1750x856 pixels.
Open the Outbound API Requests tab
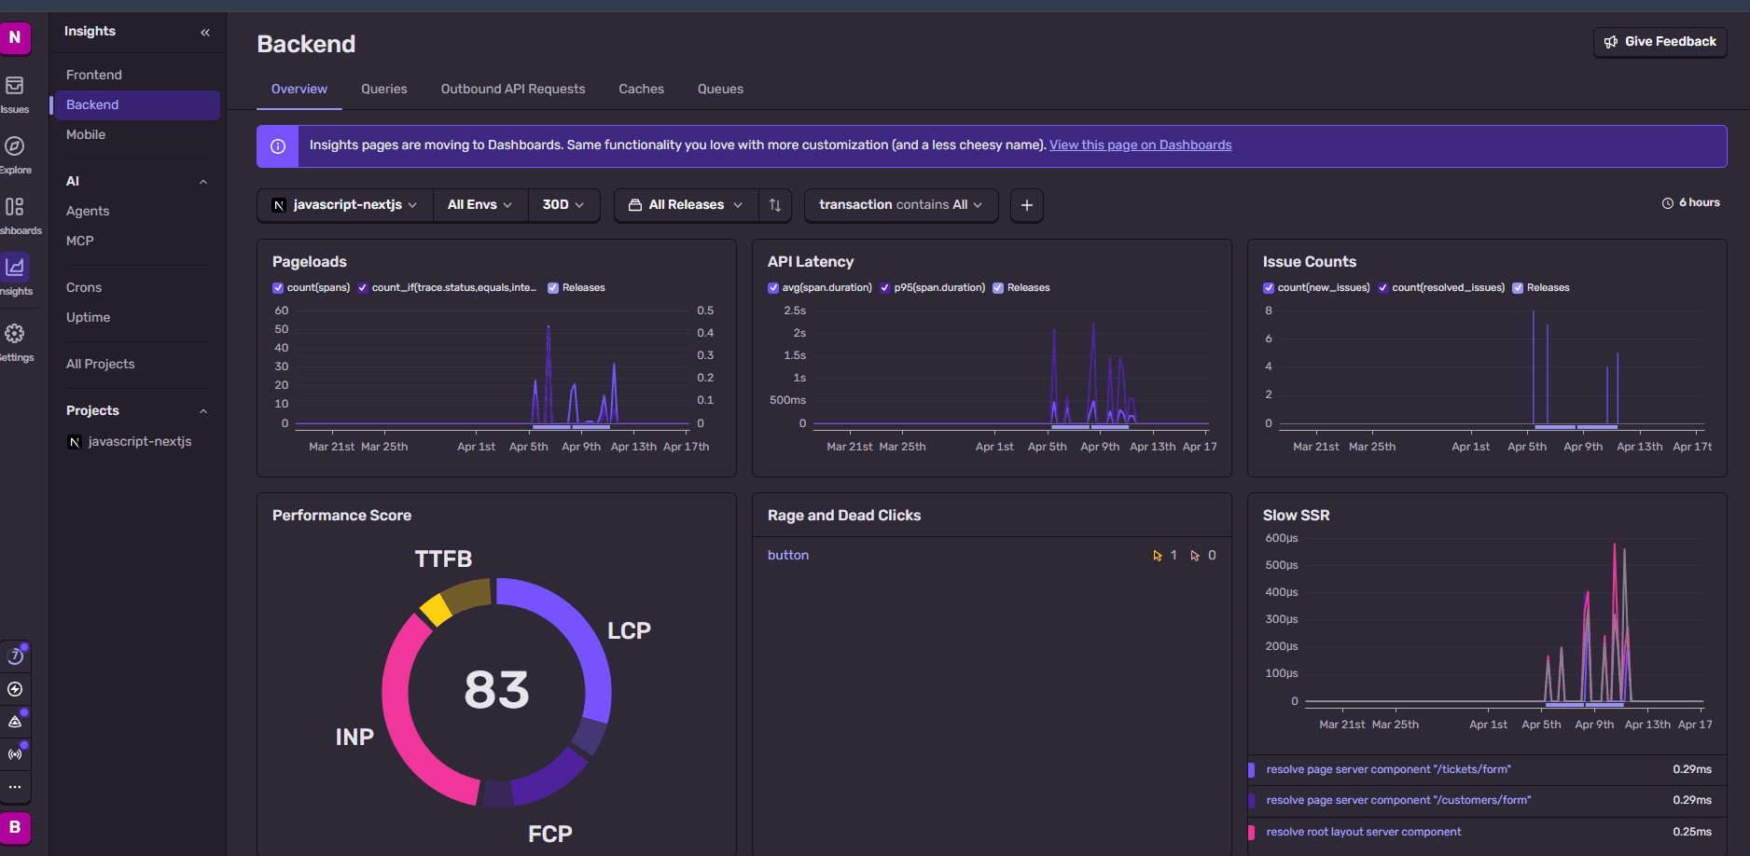tap(513, 89)
